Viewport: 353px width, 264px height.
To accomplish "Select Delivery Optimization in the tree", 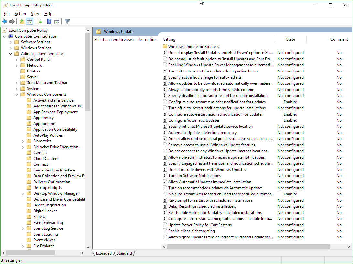I will point(51,182).
